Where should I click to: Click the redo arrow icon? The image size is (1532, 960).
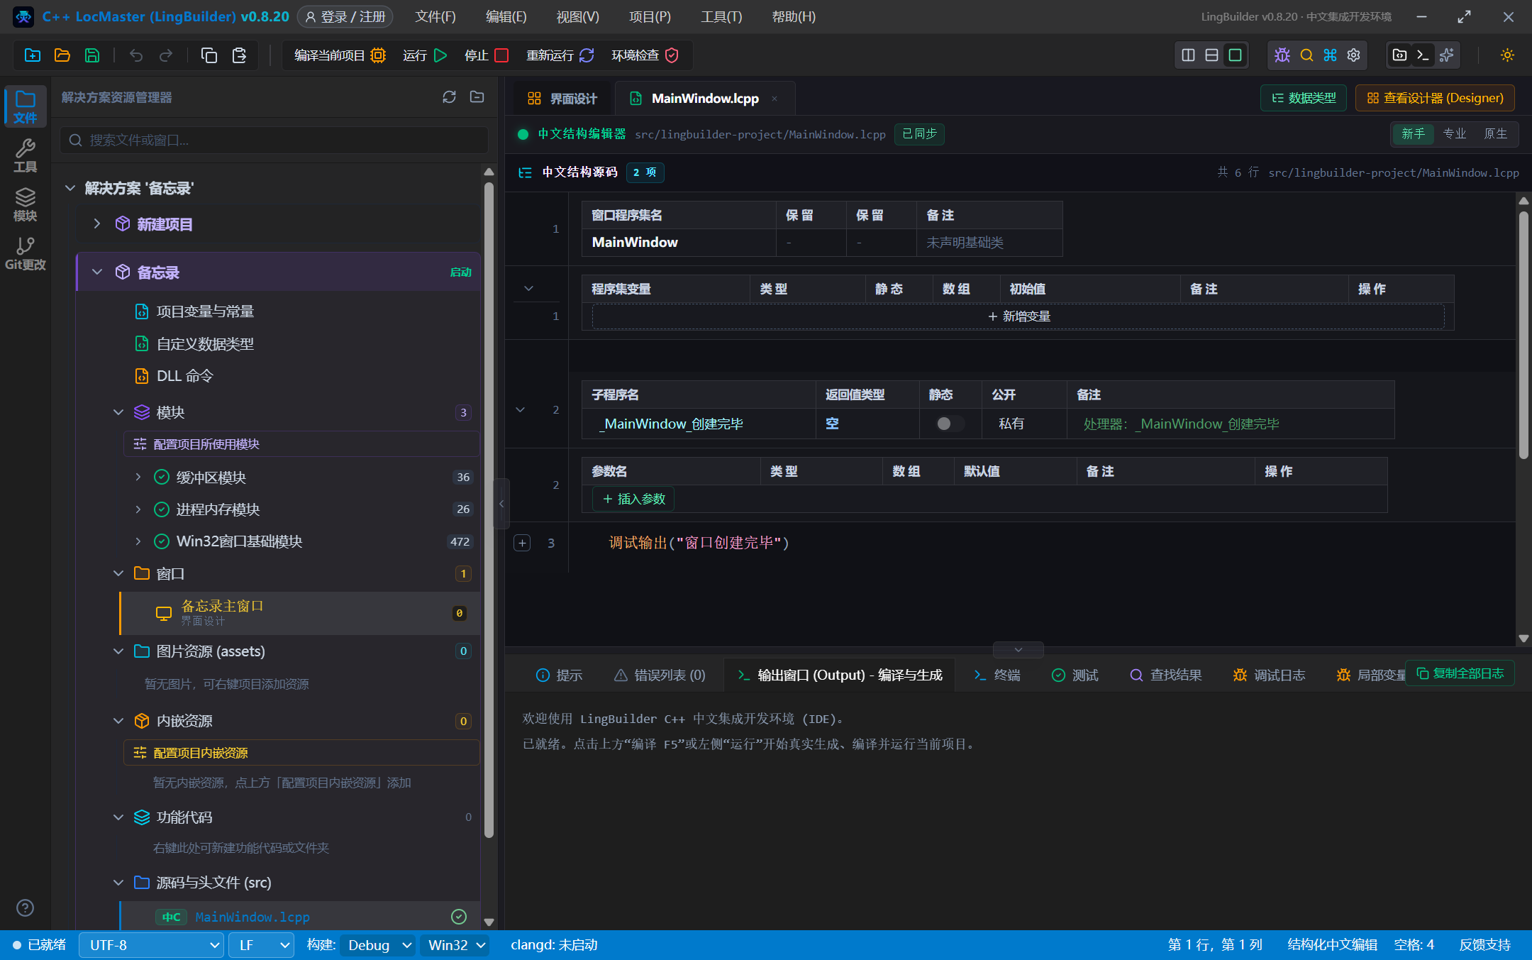coord(166,55)
